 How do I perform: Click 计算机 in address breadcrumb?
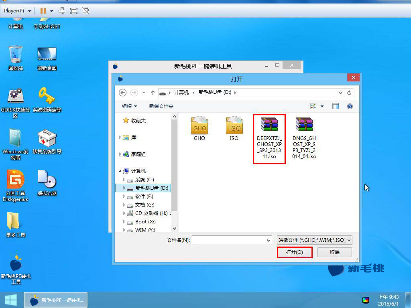(x=181, y=93)
